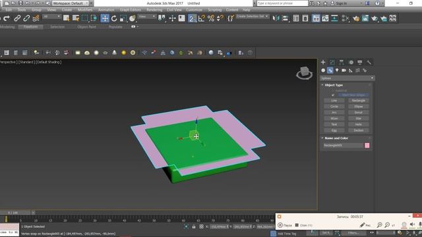The image size is (422, 237).
Task: Click the Use Pivot Point Center icon
Action: 162,18
